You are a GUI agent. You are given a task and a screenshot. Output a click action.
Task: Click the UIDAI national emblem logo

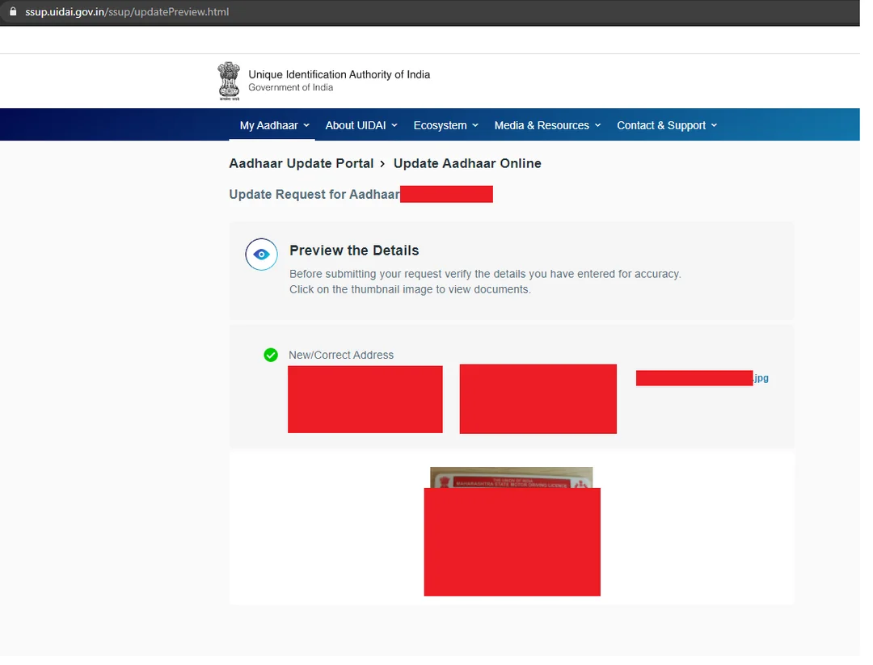(x=228, y=80)
